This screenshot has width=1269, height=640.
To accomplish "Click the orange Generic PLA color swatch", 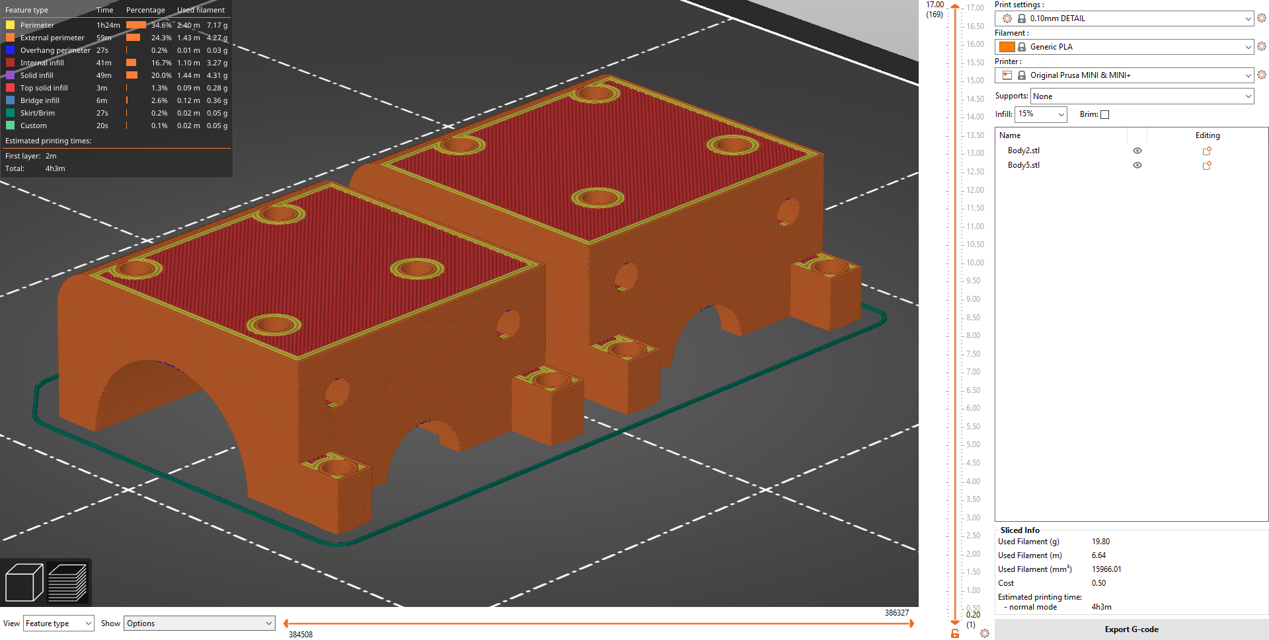I will pos(1007,46).
